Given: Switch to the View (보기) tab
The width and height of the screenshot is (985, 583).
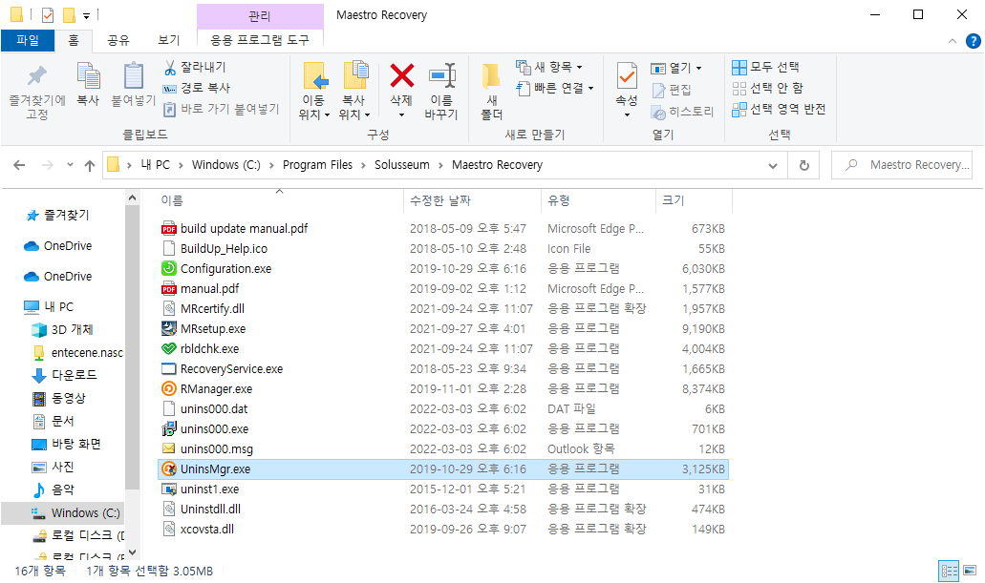Looking at the screenshot, I should pyautogui.click(x=168, y=40).
